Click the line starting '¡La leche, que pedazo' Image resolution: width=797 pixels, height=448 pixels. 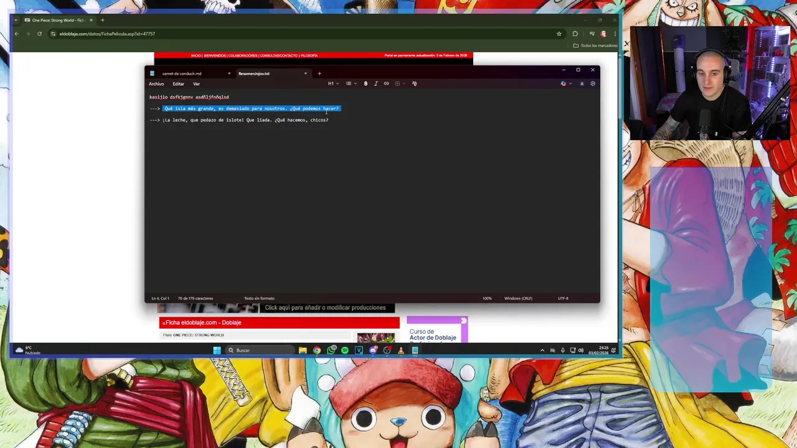coord(245,120)
